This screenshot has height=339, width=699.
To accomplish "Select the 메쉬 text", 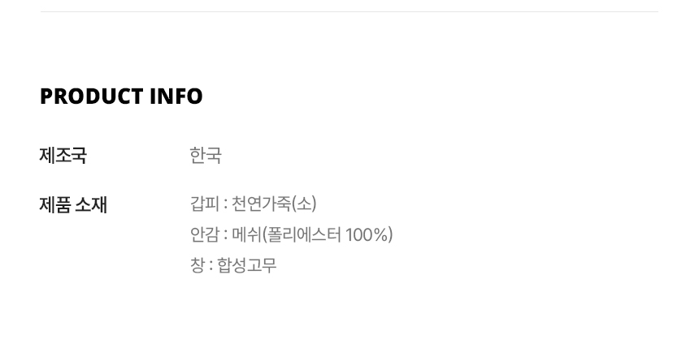I will click(246, 234).
